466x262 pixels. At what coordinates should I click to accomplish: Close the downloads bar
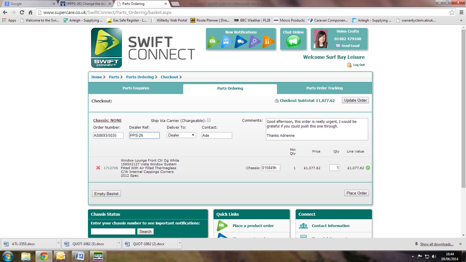tap(460, 244)
